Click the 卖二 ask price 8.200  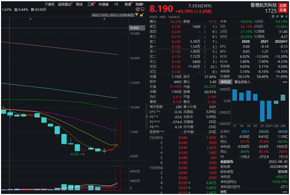(176, 41)
